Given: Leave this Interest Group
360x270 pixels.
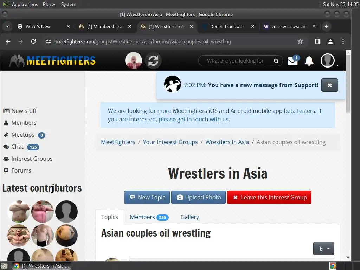Looking at the screenshot, I should click(x=269, y=197).
